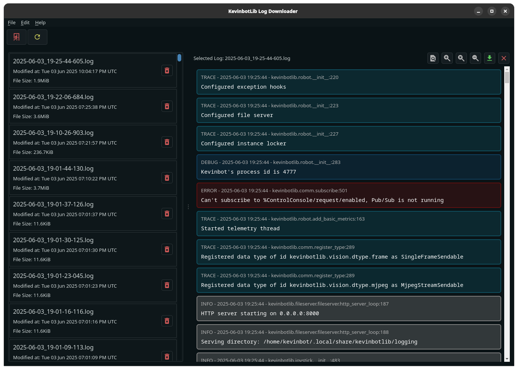Download the selected log with the green arrow
The height and width of the screenshot is (370, 518).
[490, 58]
